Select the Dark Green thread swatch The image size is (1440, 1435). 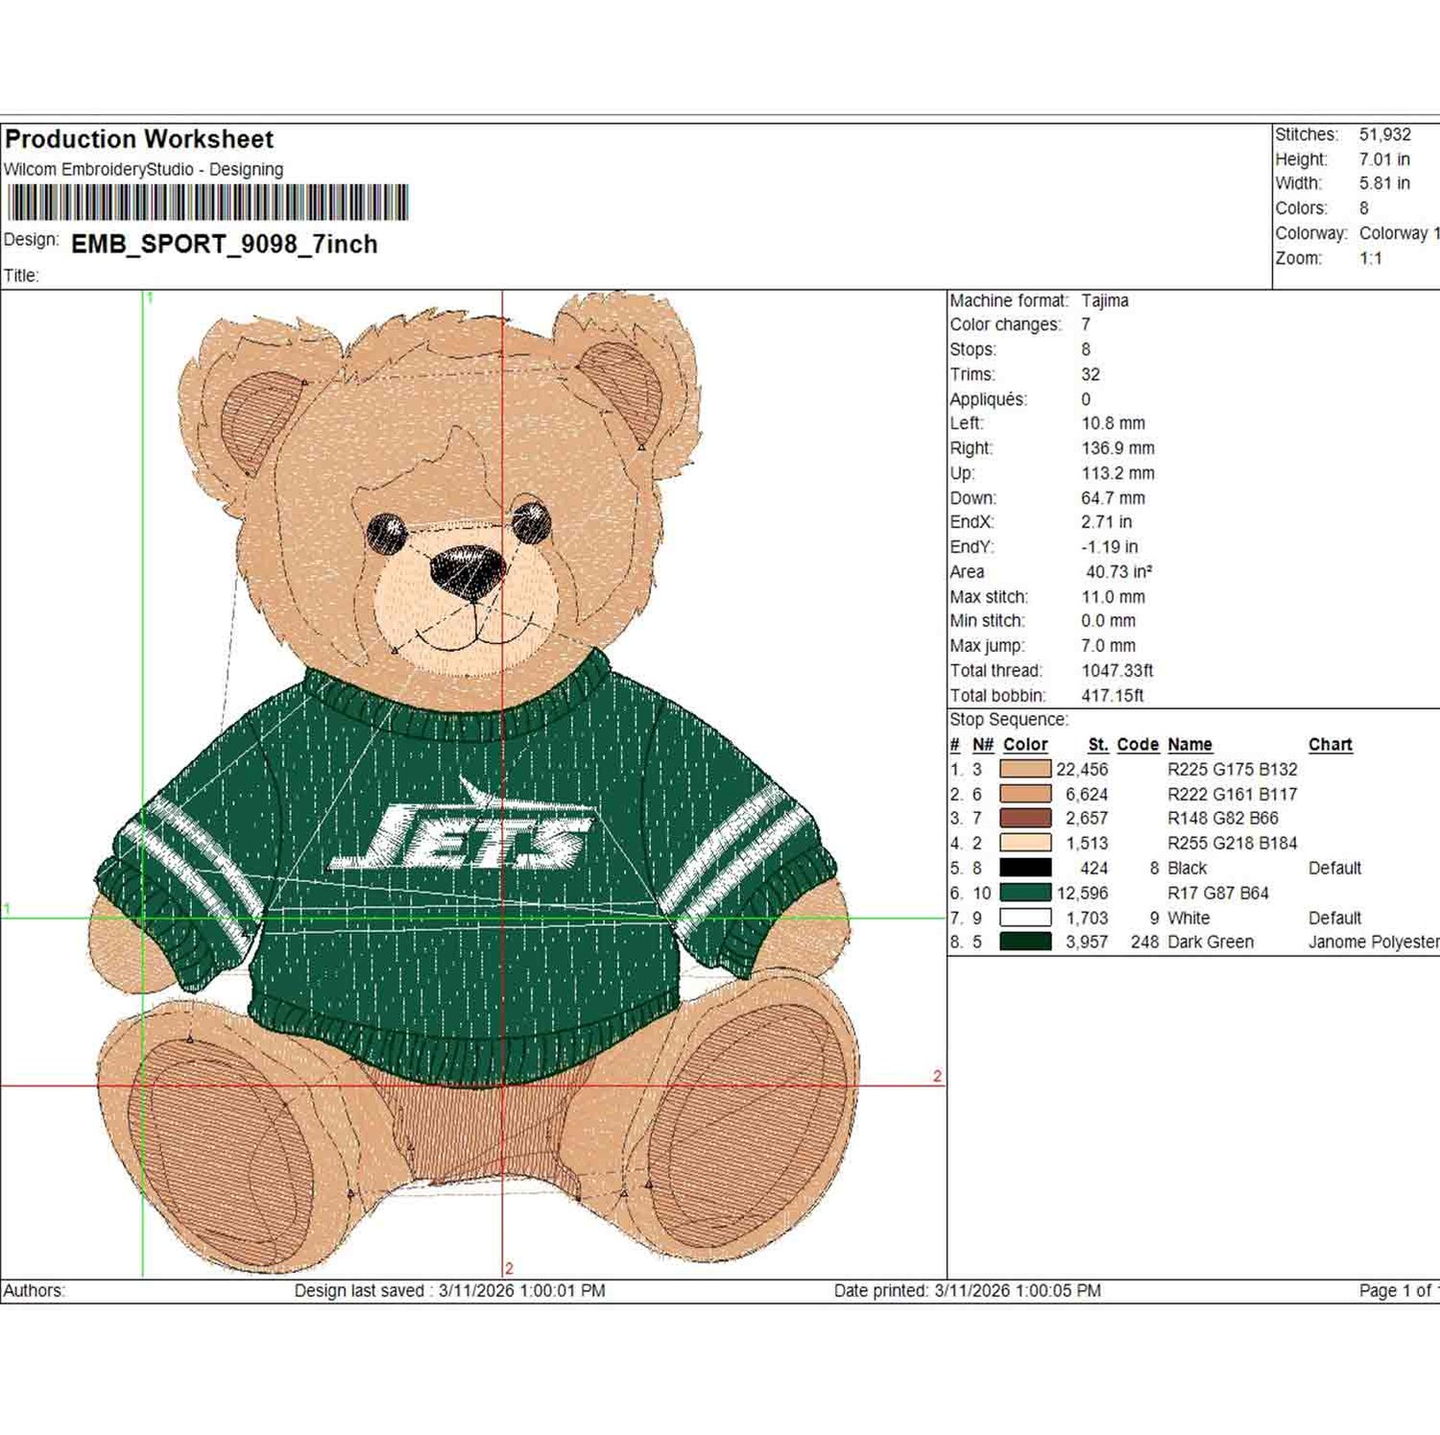coord(1025,942)
